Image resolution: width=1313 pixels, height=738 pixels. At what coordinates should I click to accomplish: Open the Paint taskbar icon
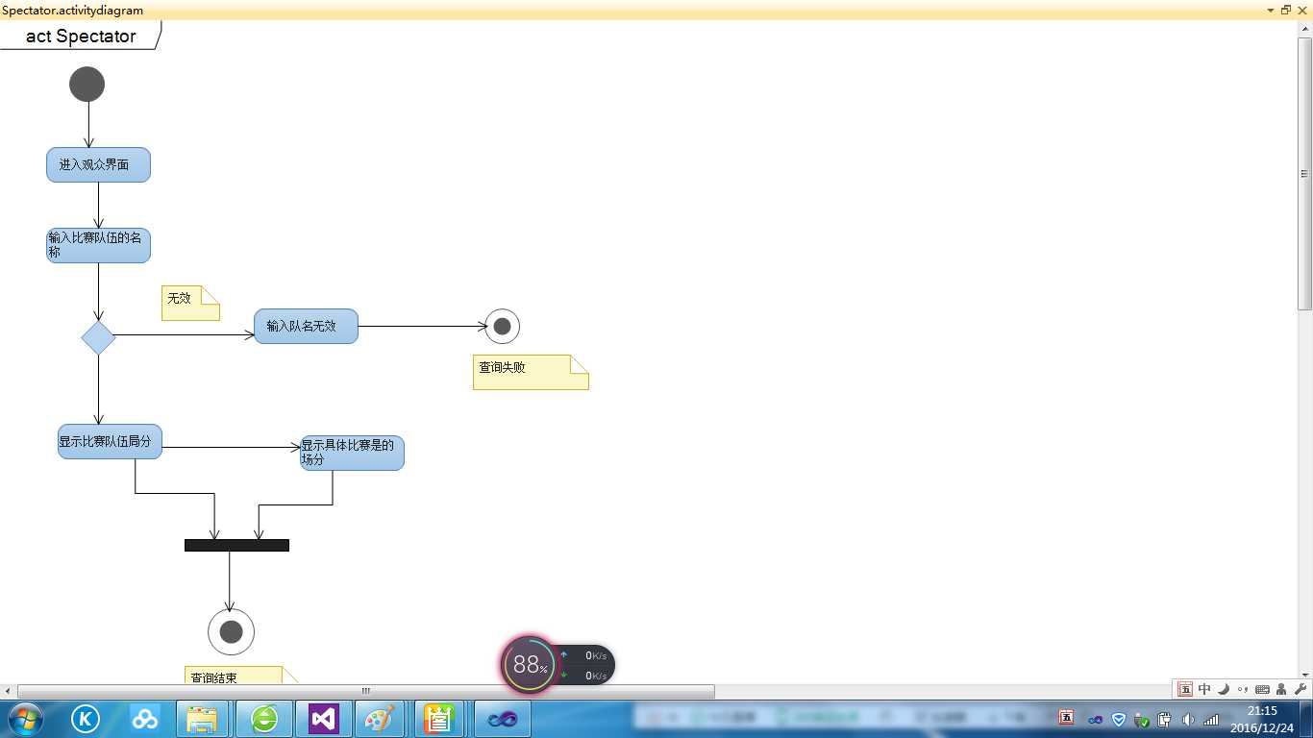click(382, 719)
